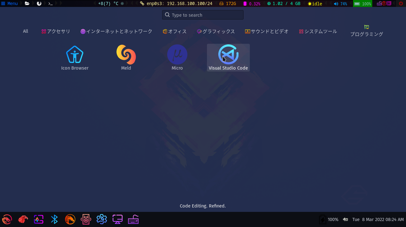This screenshot has height=227, width=406.
Task: Click the red power button icon
Action: [401, 3]
